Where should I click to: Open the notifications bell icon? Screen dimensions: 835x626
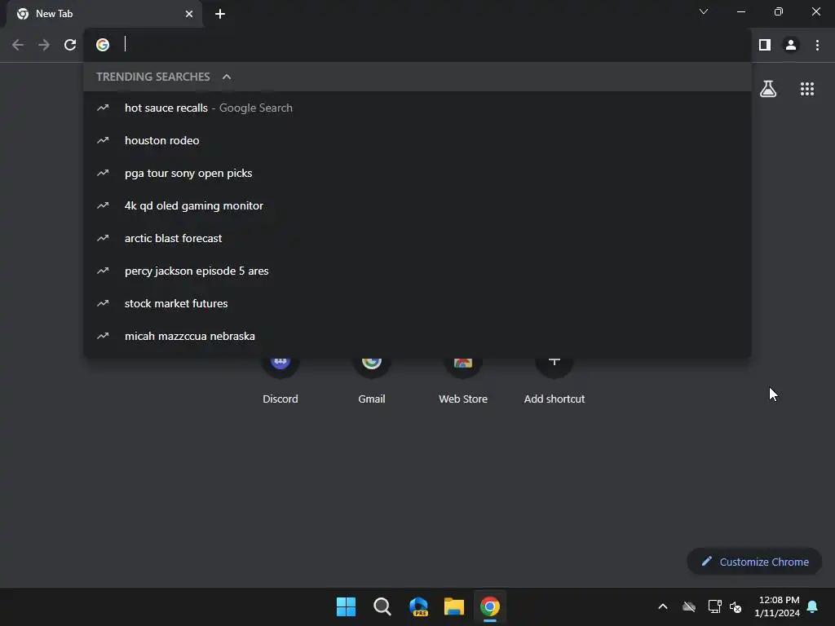tap(813, 606)
